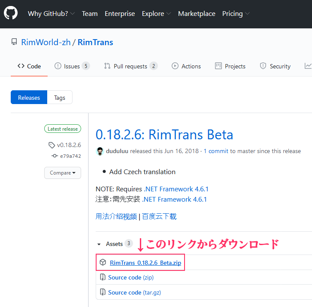Collapse the Assets section triangle
This screenshot has height=307, width=312.
coord(99,244)
